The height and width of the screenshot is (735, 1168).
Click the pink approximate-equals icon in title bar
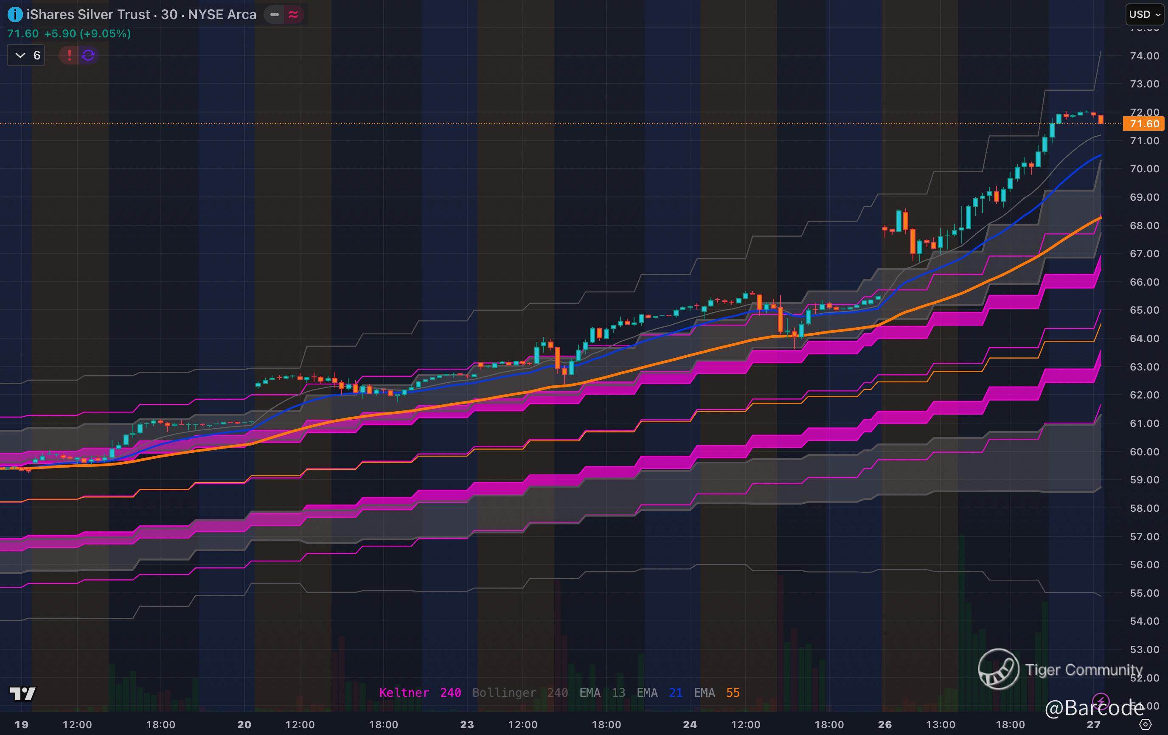tap(293, 14)
